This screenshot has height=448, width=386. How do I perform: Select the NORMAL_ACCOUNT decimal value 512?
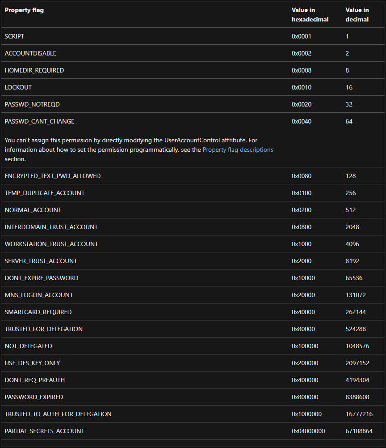pos(351,210)
